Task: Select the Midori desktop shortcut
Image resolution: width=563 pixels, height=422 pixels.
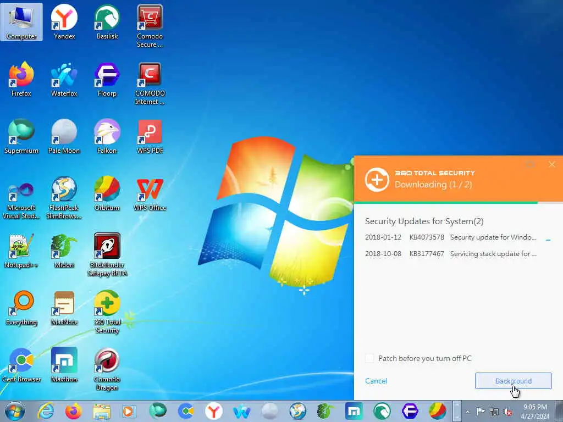Action: coord(64,251)
